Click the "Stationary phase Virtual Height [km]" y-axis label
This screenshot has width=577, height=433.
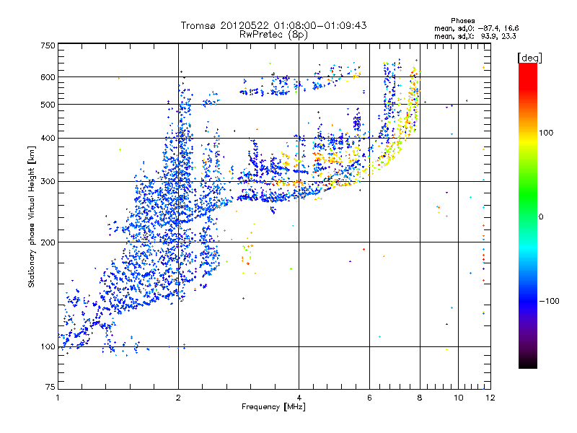(32, 216)
